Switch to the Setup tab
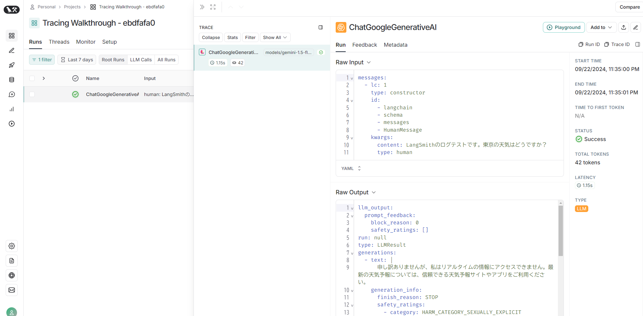 coord(109,42)
